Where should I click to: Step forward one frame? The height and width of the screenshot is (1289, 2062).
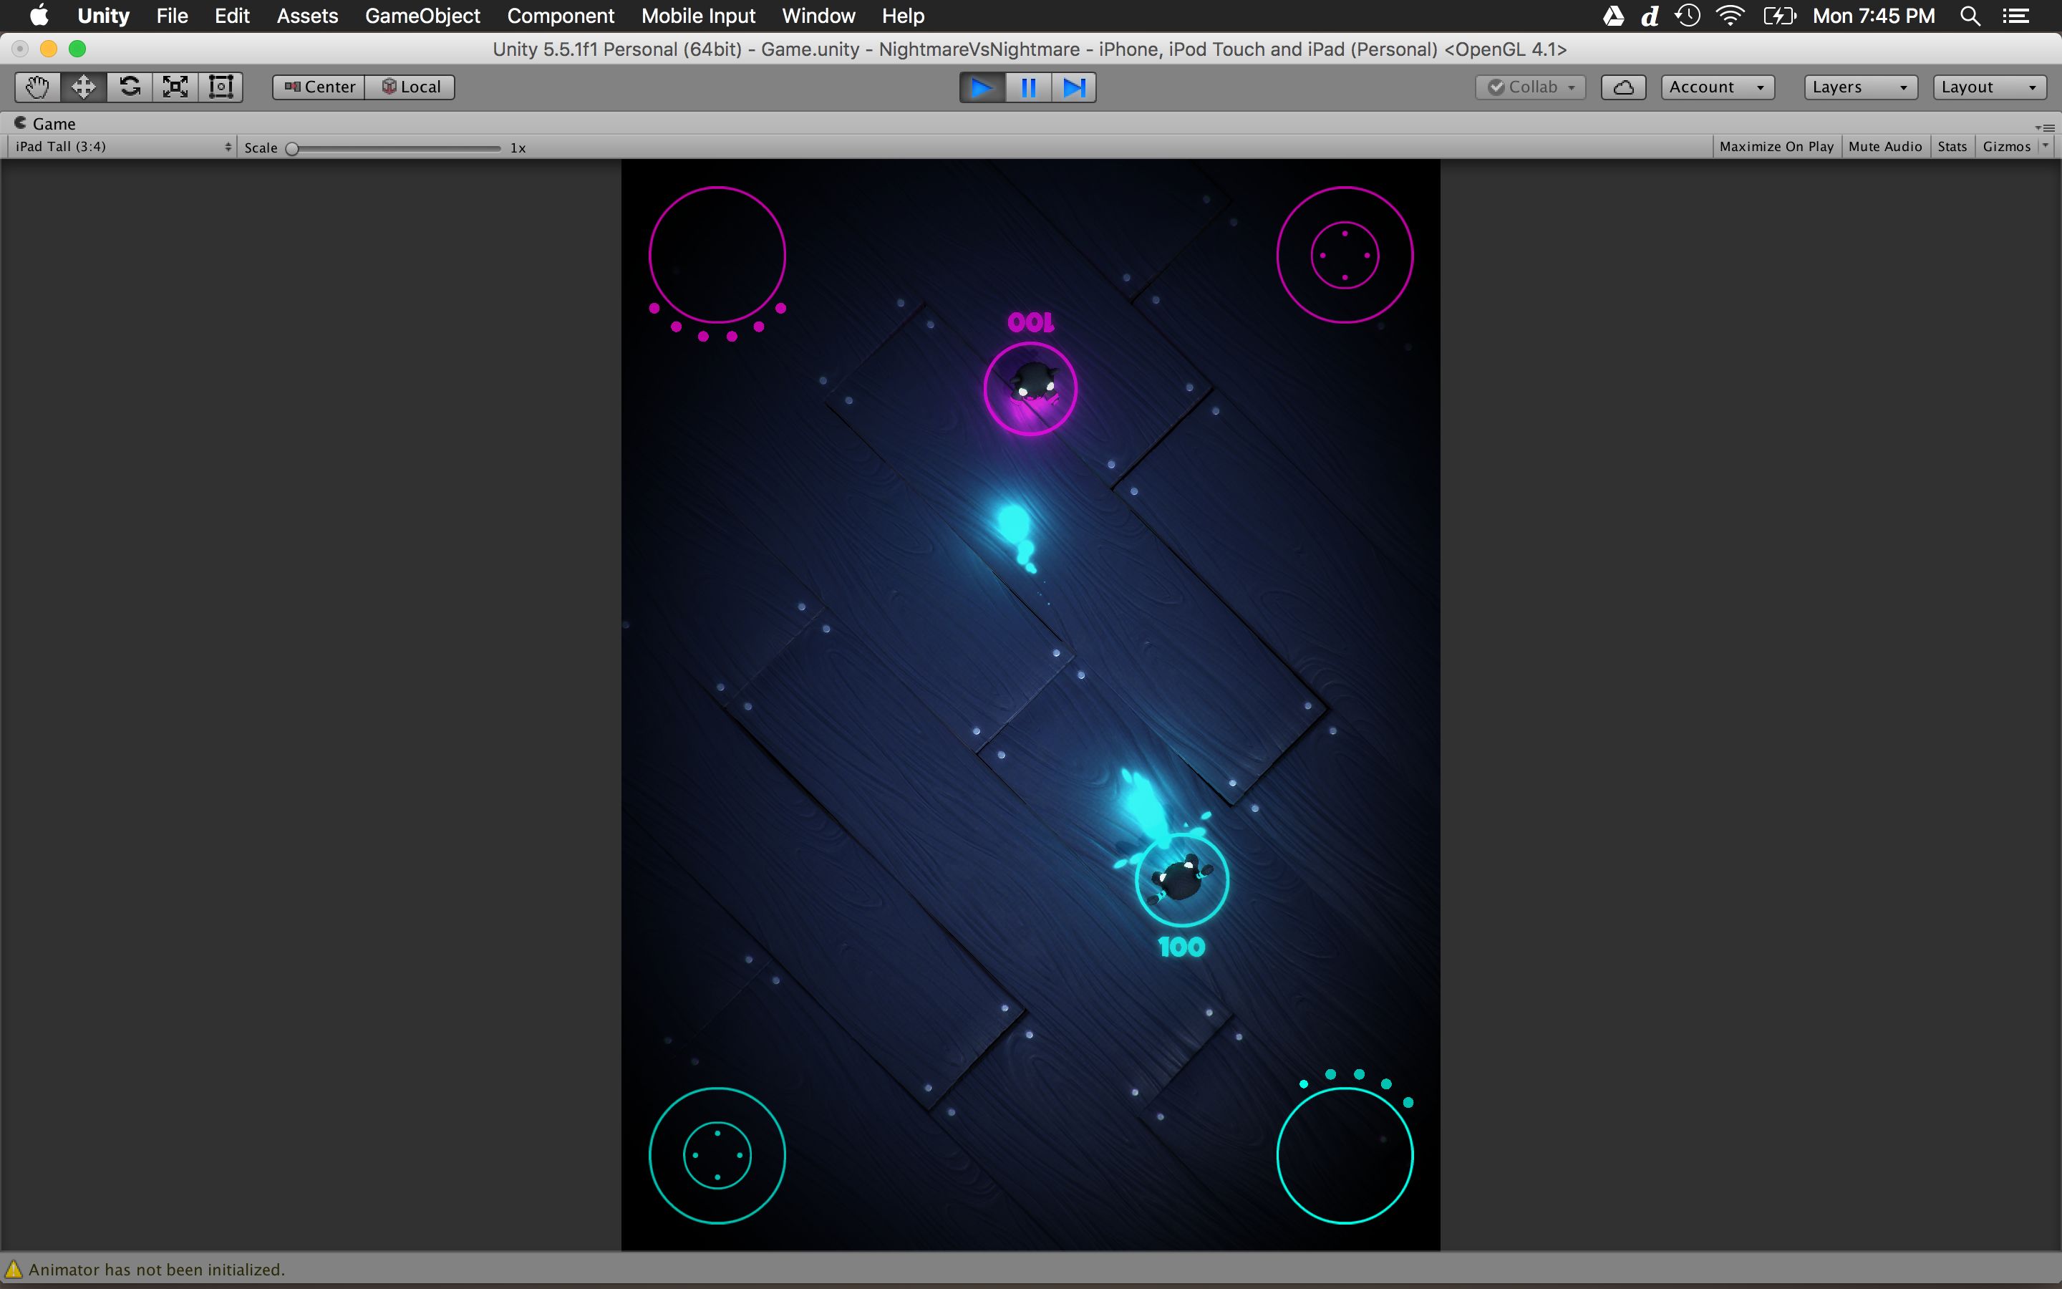coord(1074,88)
